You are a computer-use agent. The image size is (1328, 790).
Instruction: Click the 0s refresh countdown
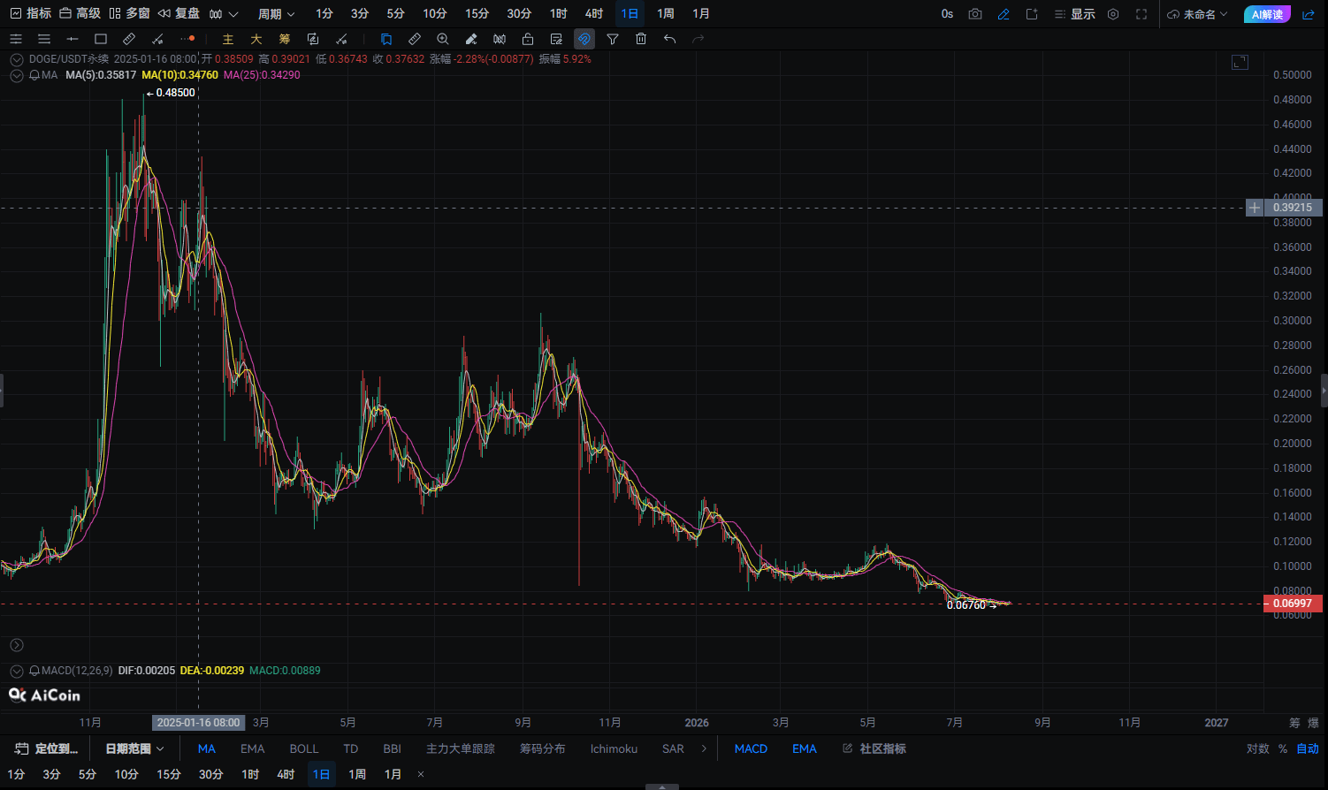(947, 14)
